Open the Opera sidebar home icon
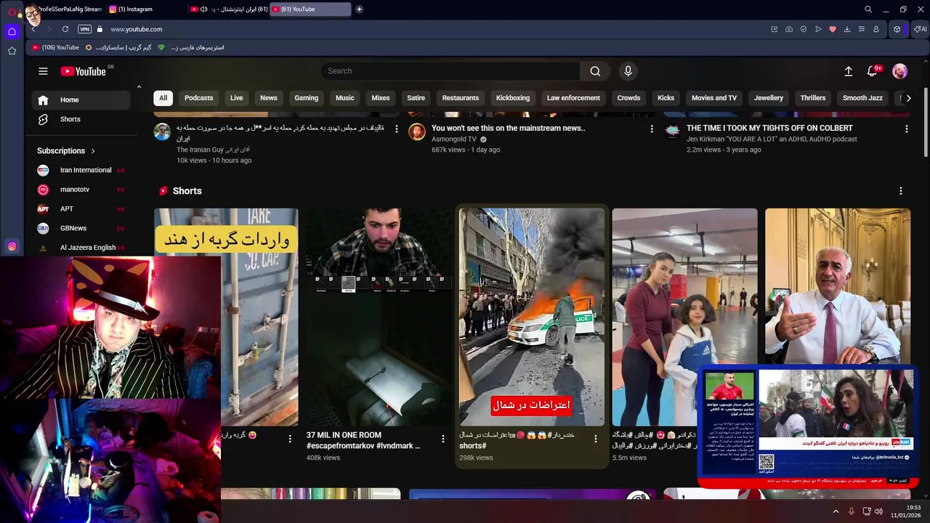Image resolution: width=930 pixels, height=523 pixels. (12, 31)
